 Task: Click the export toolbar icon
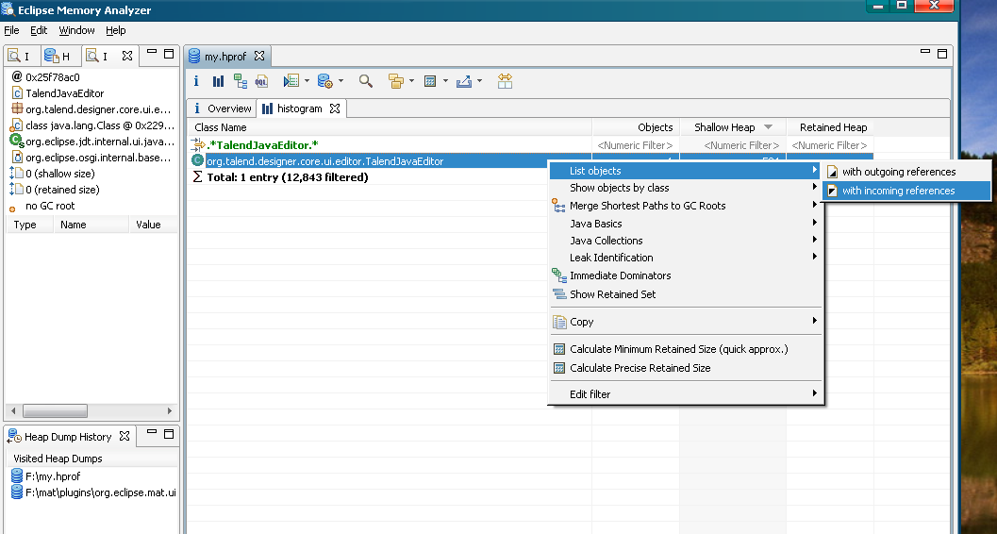click(x=463, y=81)
